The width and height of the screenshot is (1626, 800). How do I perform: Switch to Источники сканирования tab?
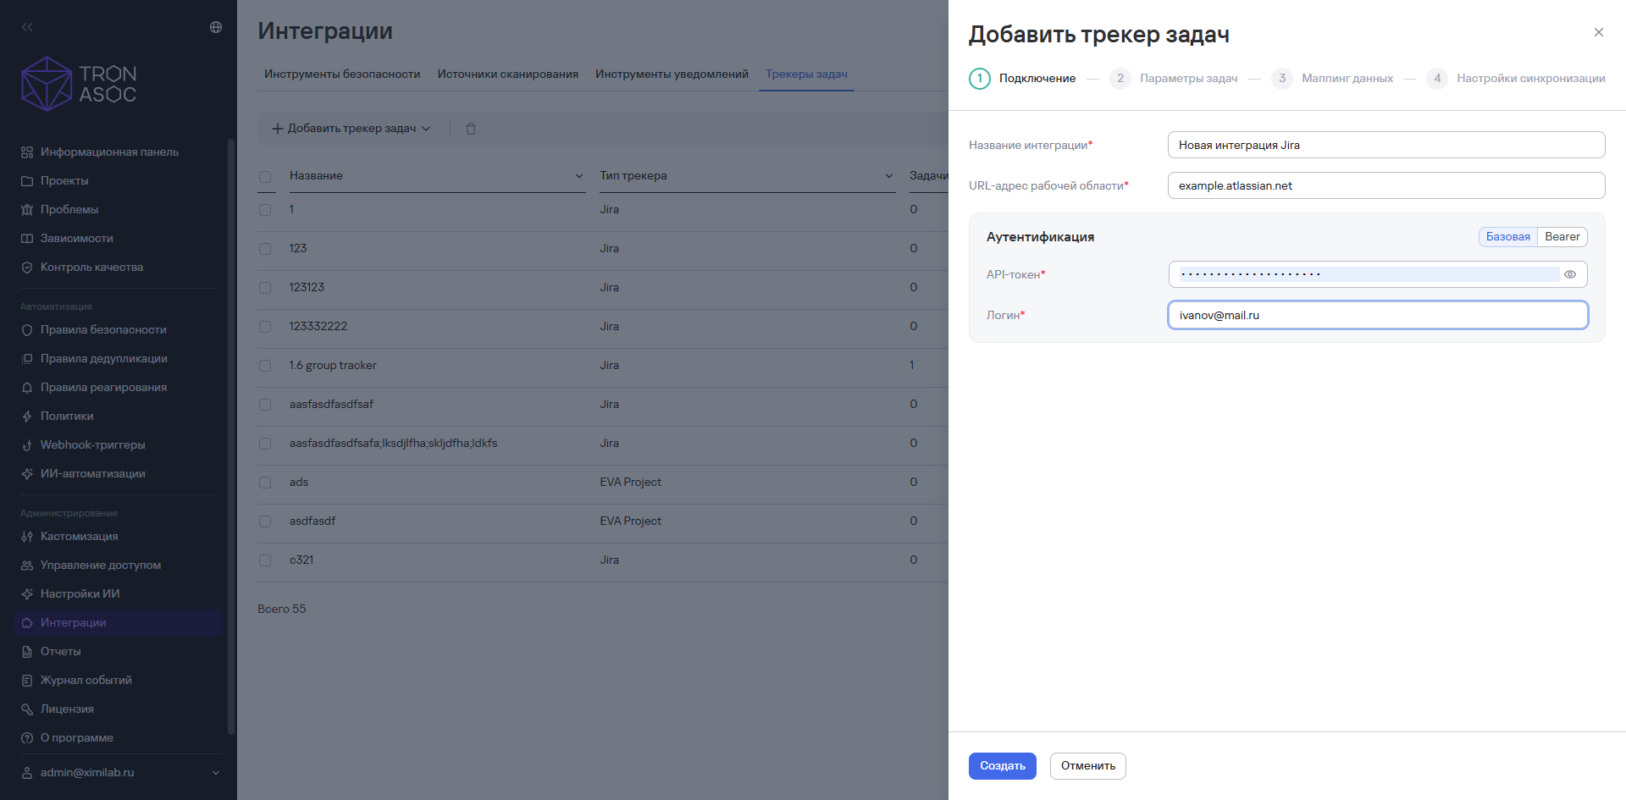pyautogui.click(x=508, y=74)
